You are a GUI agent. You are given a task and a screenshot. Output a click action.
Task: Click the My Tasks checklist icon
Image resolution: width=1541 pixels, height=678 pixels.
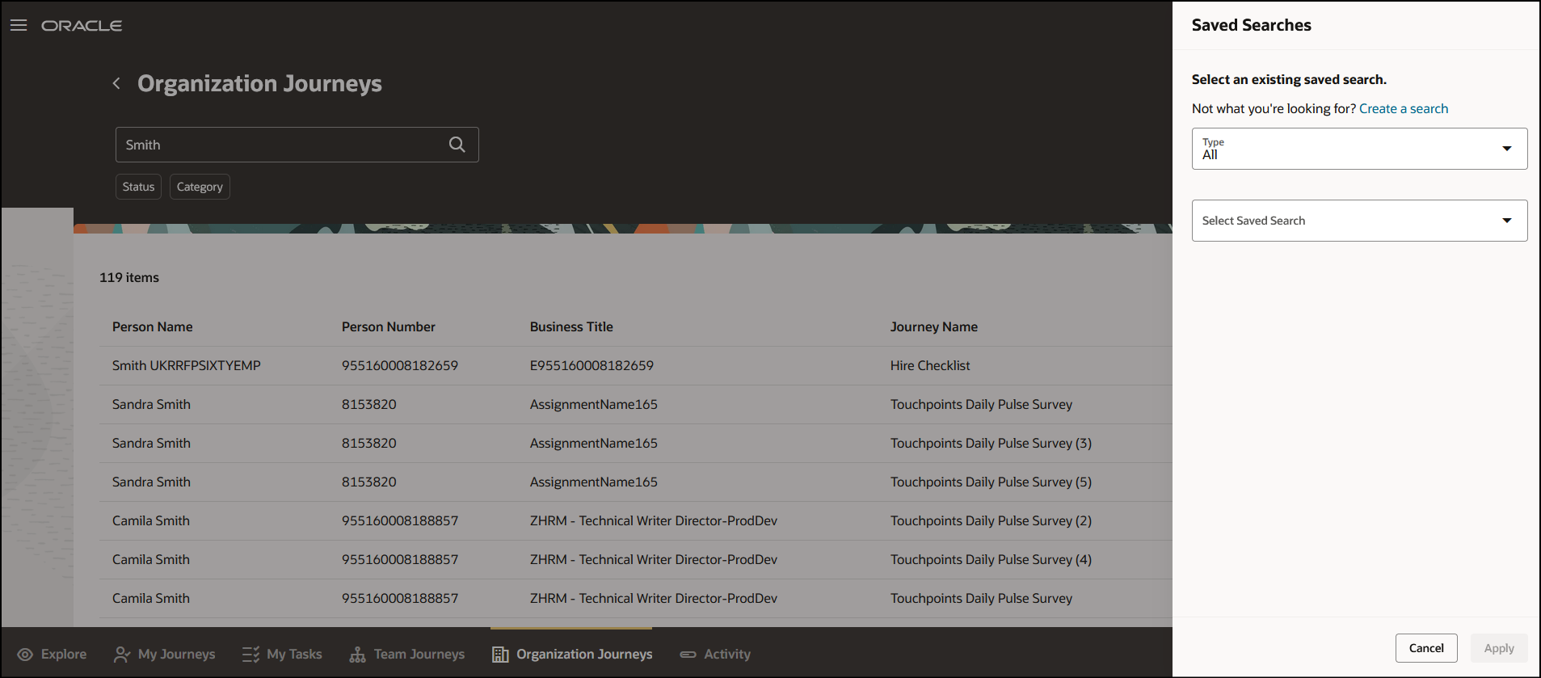click(251, 655)
